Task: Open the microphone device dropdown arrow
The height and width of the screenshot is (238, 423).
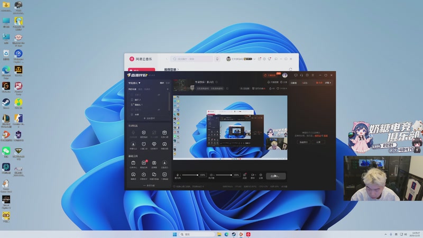Action: point(180,175)
